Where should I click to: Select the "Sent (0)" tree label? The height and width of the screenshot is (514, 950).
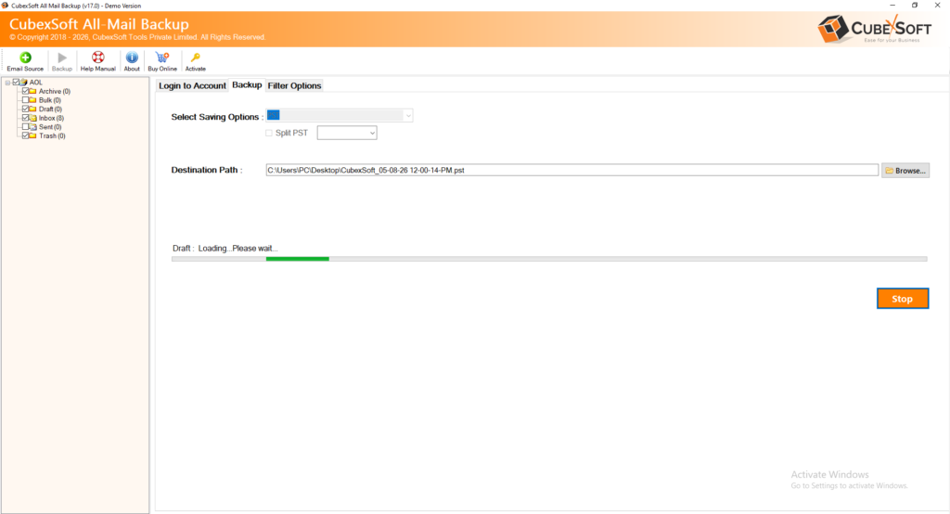point(50,127)
